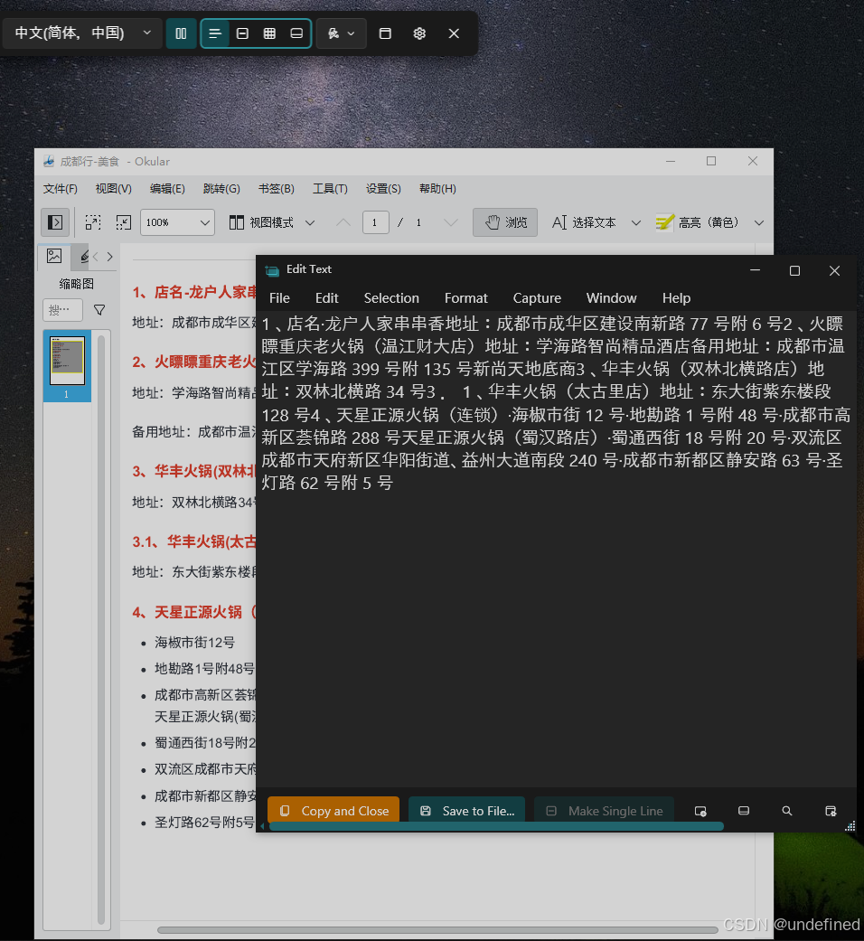The image size is (864, 941).
Task: Open the settings gear in the top overlay toolbar
Action: click(x=418, y=33)
